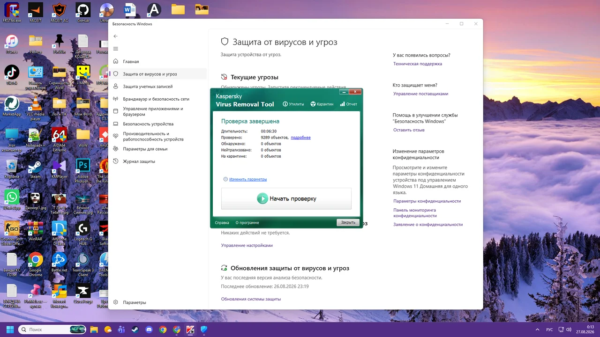Open the volume icon in system tray
Image resolution: width=600 pixels, height=337 pixels.
(569, 330)
